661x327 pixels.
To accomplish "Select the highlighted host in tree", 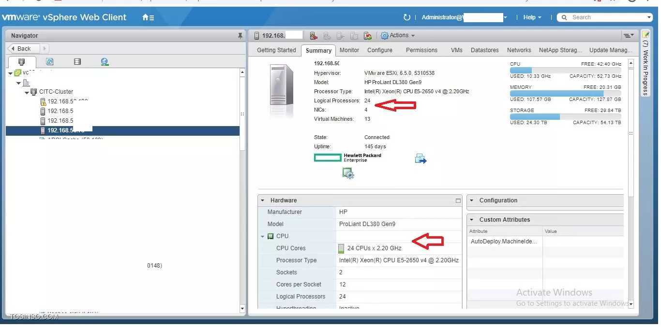I will (122, 130).
